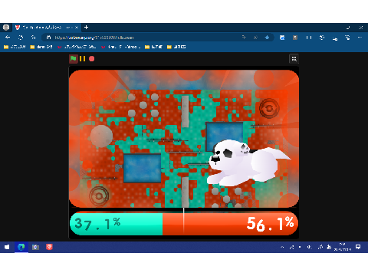Open the Windows Start menu
The image size is (368, 276).
pos(7,247)
